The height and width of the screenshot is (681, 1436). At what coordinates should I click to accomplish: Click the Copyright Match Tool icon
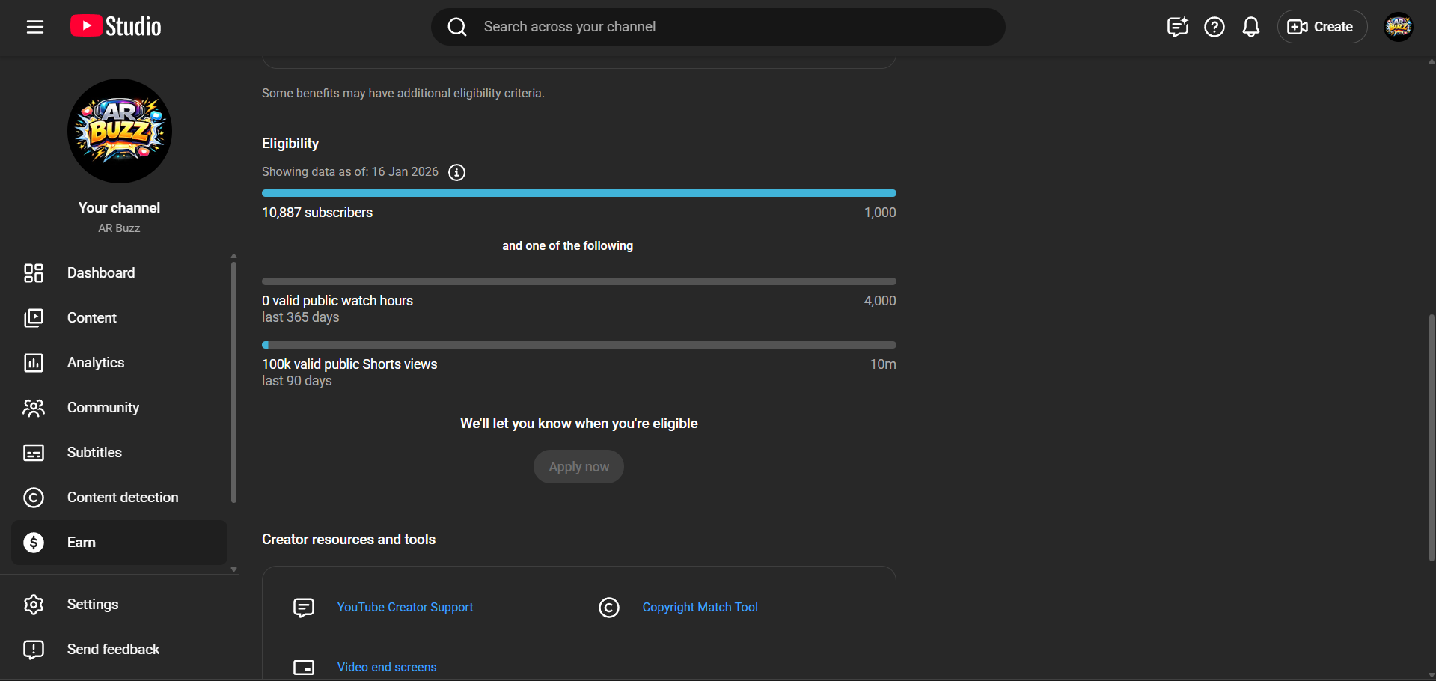click(609, 608)
